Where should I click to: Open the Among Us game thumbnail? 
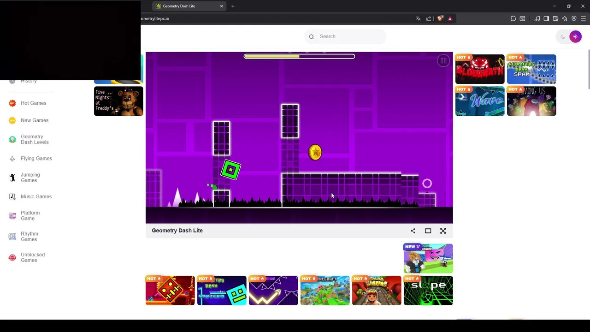pos(531,101)
